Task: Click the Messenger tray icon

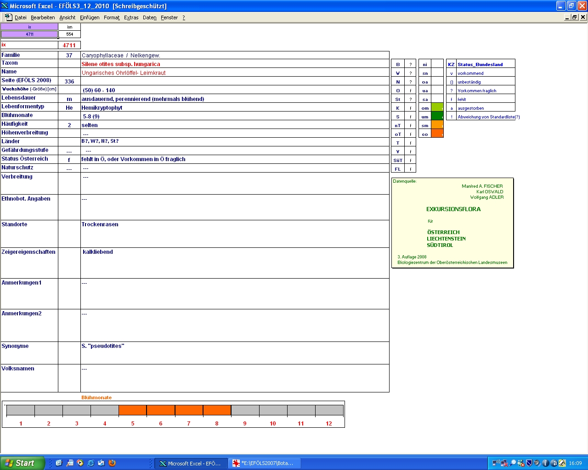Action: click(x=520, y=463)
